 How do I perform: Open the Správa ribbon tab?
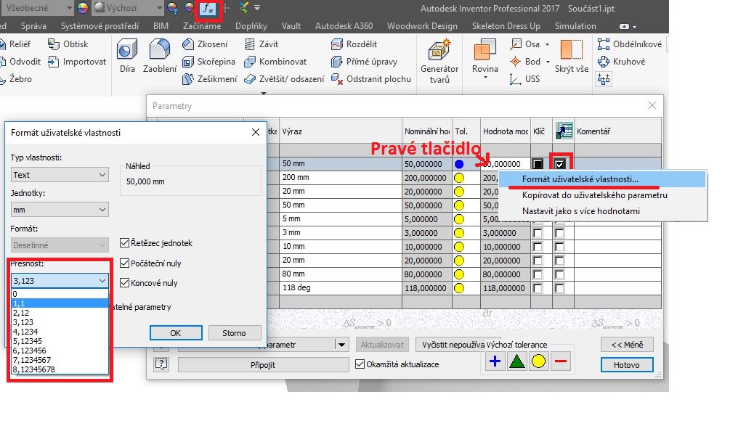33,26
